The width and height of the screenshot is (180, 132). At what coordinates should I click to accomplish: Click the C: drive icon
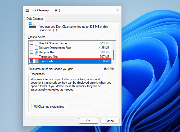pos(32,26)
